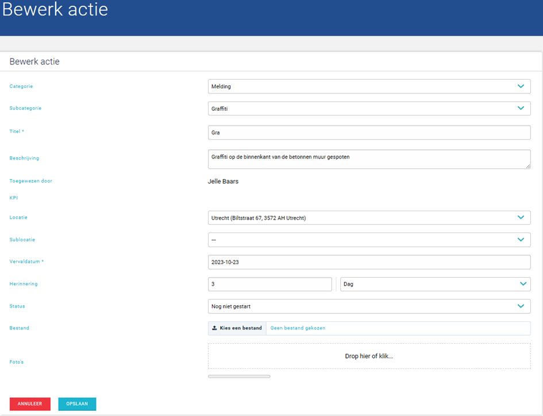This screenshot has width=543, height=416.
Task: Click the Geen bestand gekozen file field
Action: pyautogui.click(x=398, y=328)
